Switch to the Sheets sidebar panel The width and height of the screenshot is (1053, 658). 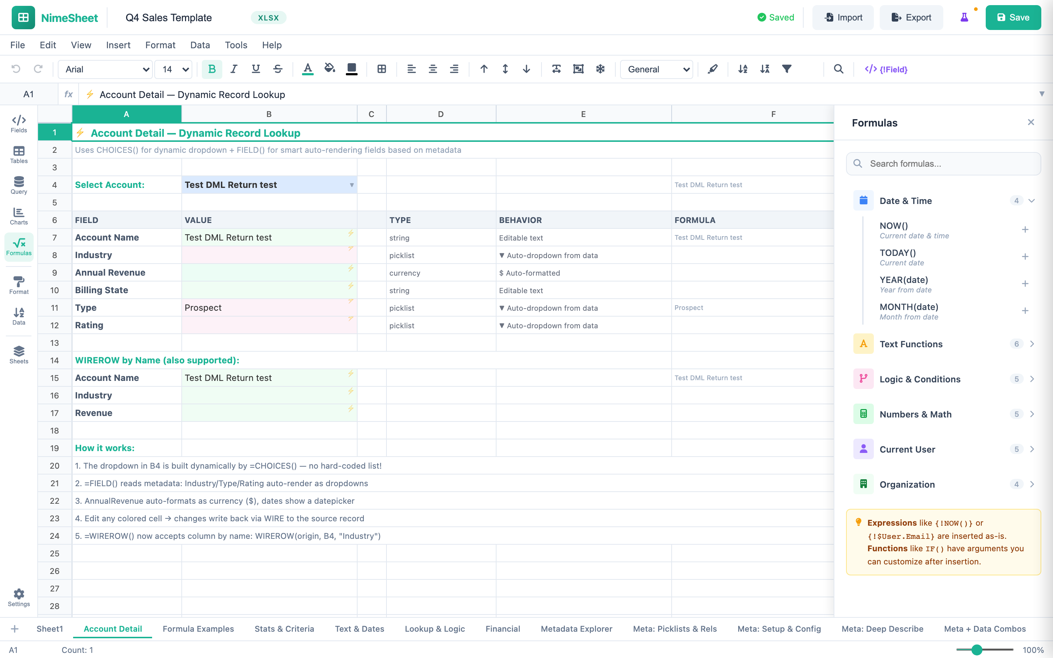coord(18,354)
